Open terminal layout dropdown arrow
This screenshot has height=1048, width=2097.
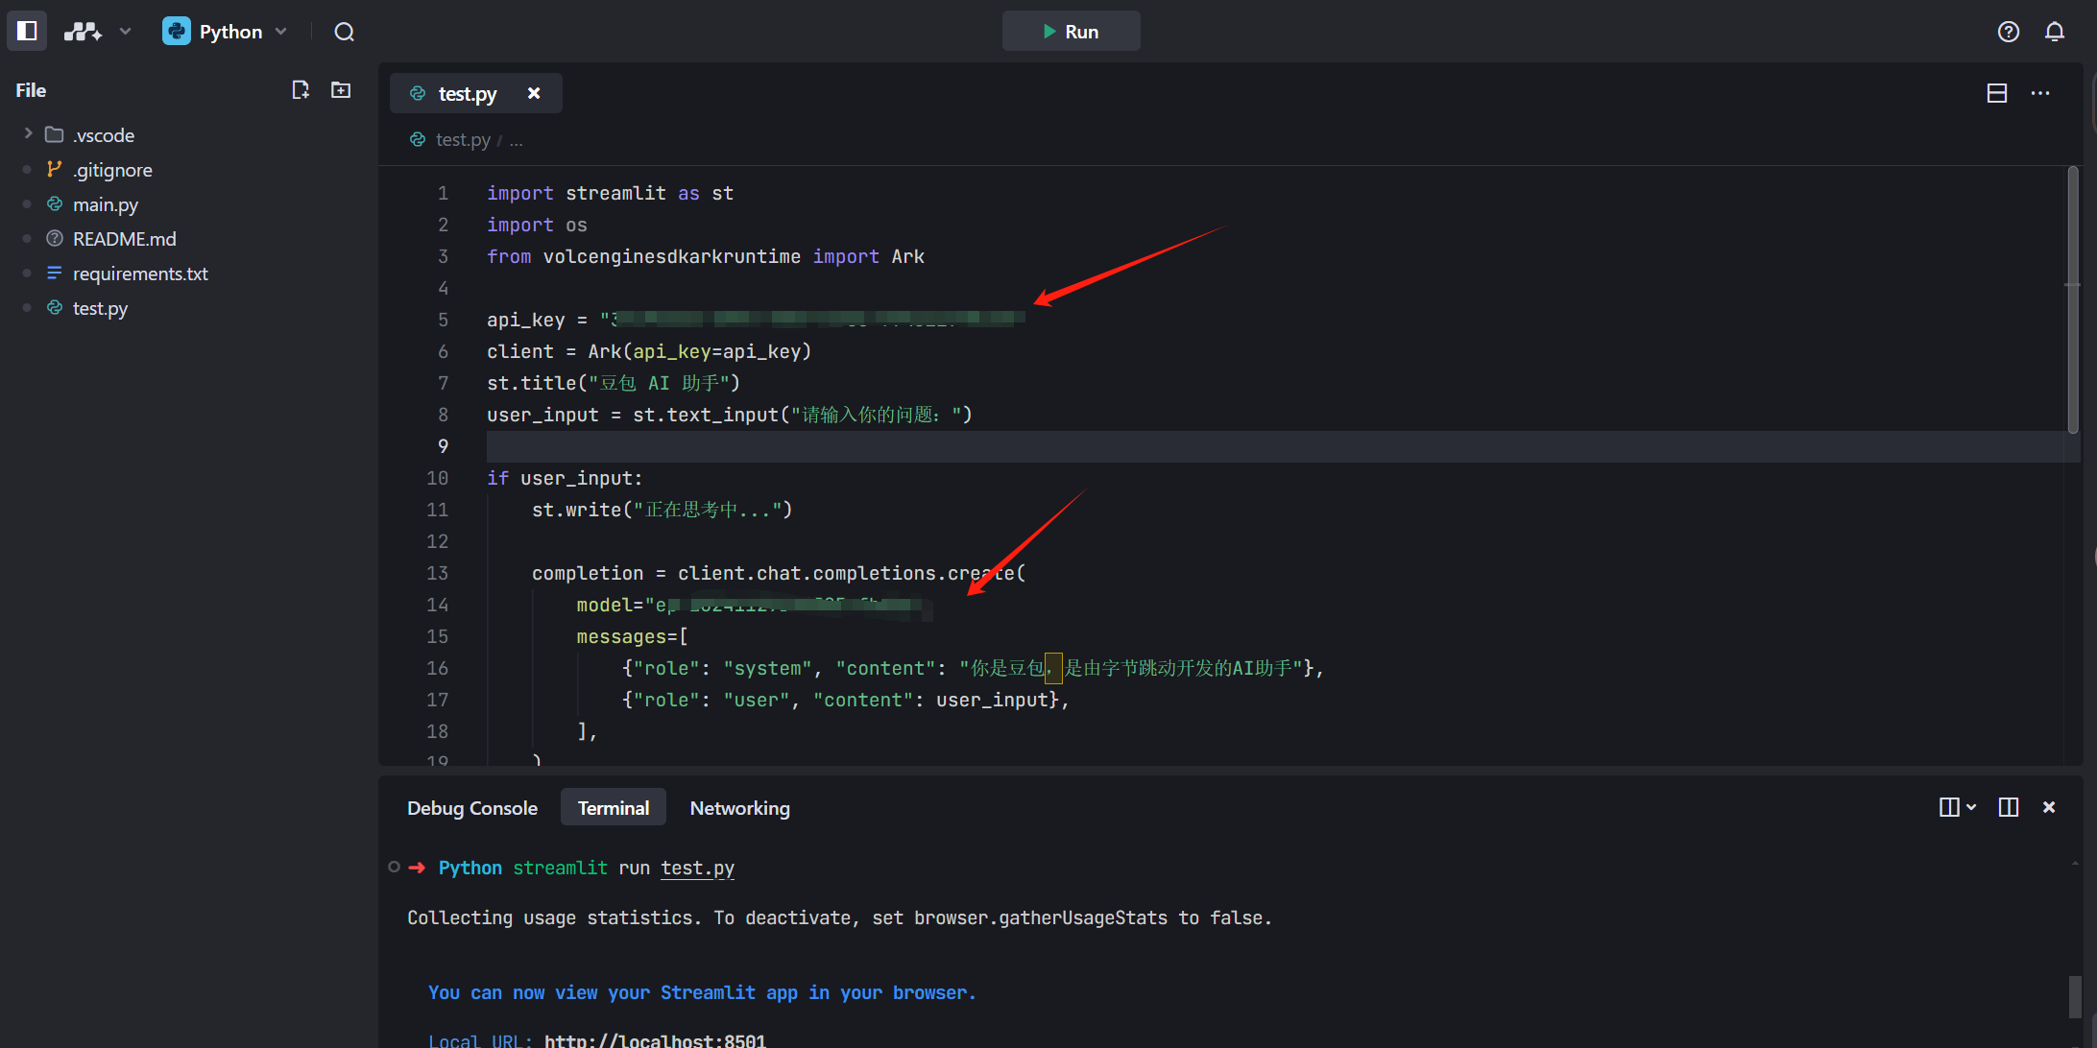[x=1970, y=807]
